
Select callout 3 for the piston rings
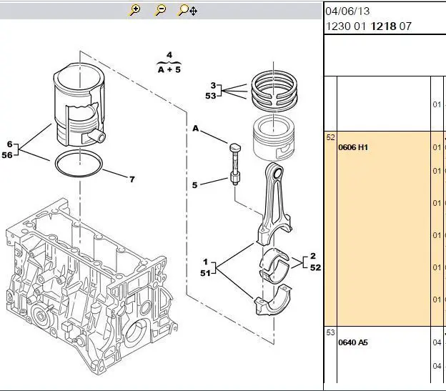pyautogui.click(x=213, y=85)
